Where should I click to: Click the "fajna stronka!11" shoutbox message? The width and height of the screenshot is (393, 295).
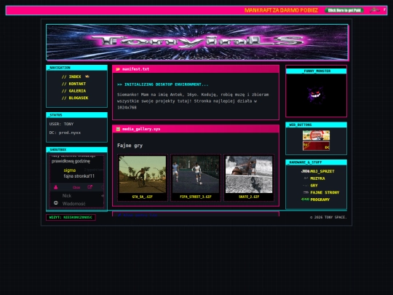pyautogui.click(x=79, y=176)
